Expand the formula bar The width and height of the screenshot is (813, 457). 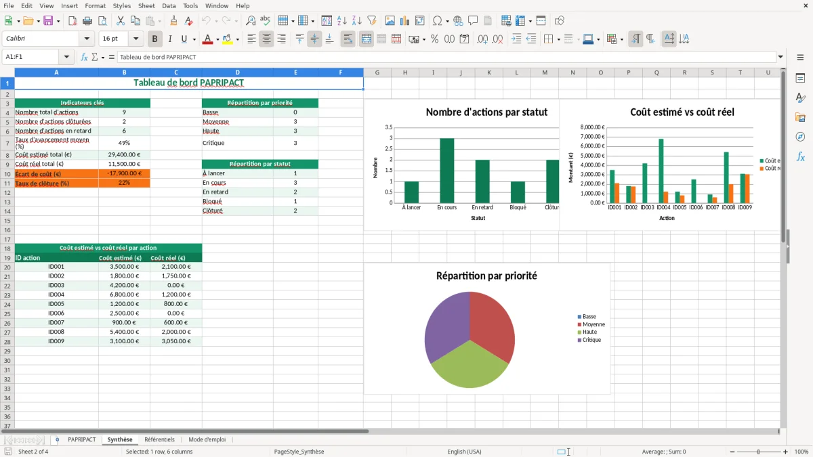coord(780,58)
